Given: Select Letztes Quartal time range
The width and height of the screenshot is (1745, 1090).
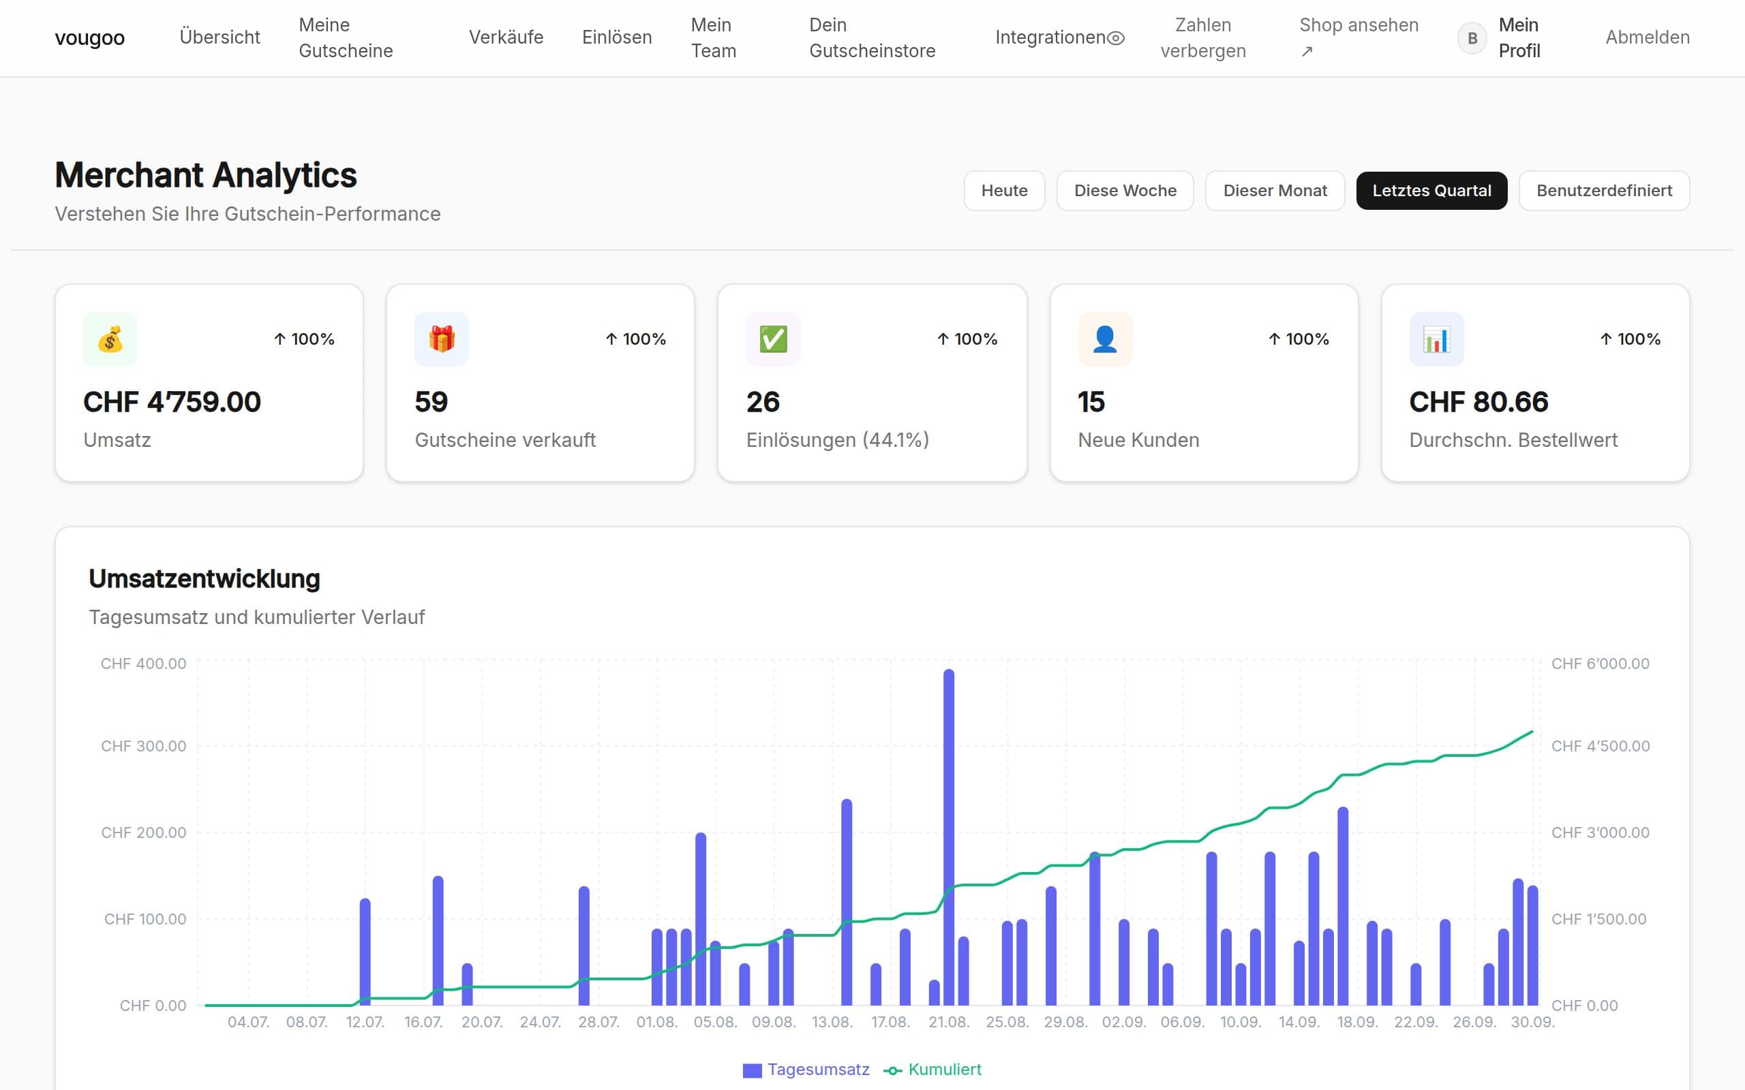Looking at the screenshot, I should pyautogui.click(x=1431, y=191).
